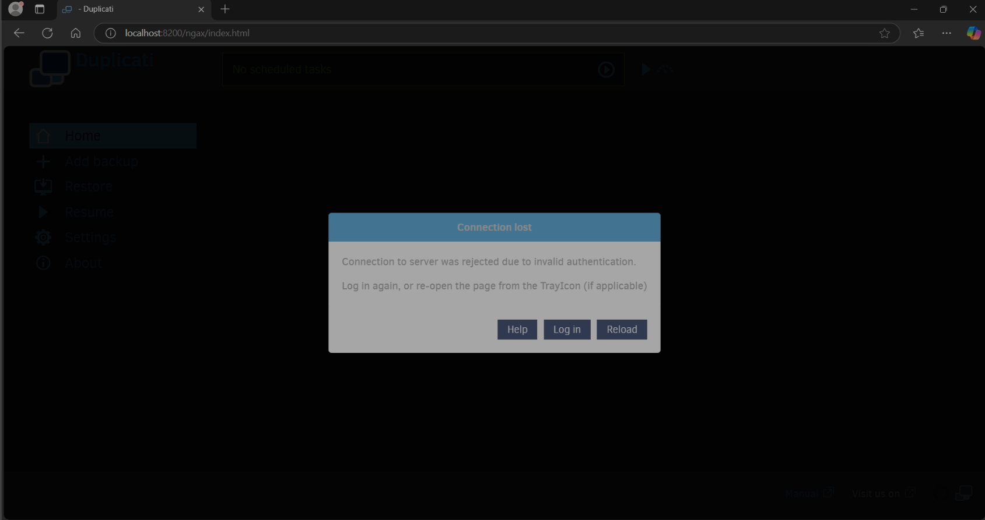Add this page to favorites with star
The width and height of the screenshot is (985, 520).
click(884, 33)
